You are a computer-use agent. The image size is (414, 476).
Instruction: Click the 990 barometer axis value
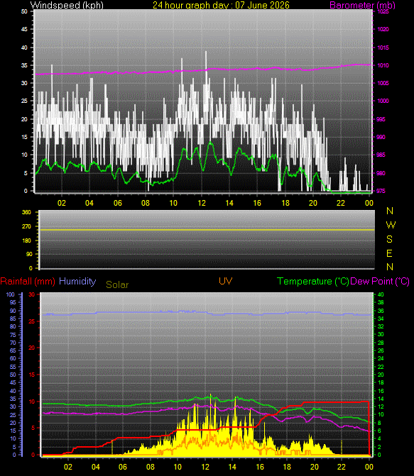[x=381, y=137]
